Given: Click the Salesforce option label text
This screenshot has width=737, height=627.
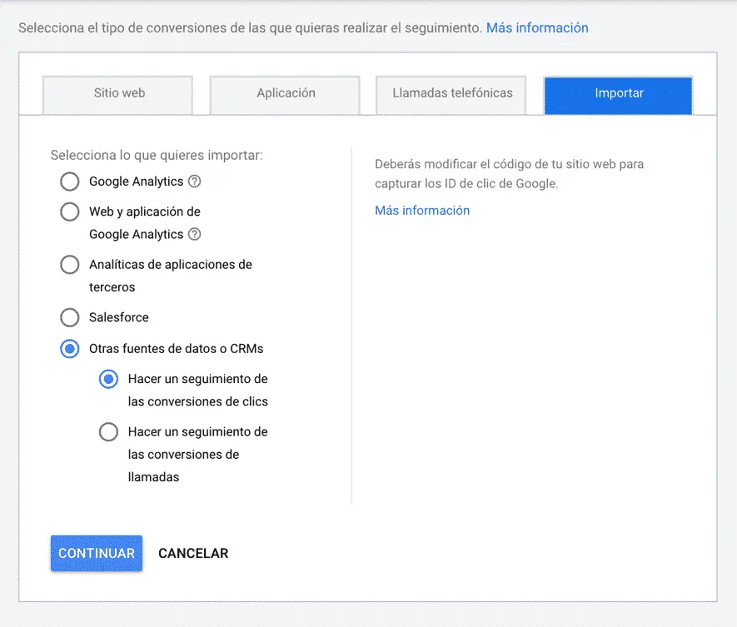Looking at the screenshot, I should [x=118, y=317].
